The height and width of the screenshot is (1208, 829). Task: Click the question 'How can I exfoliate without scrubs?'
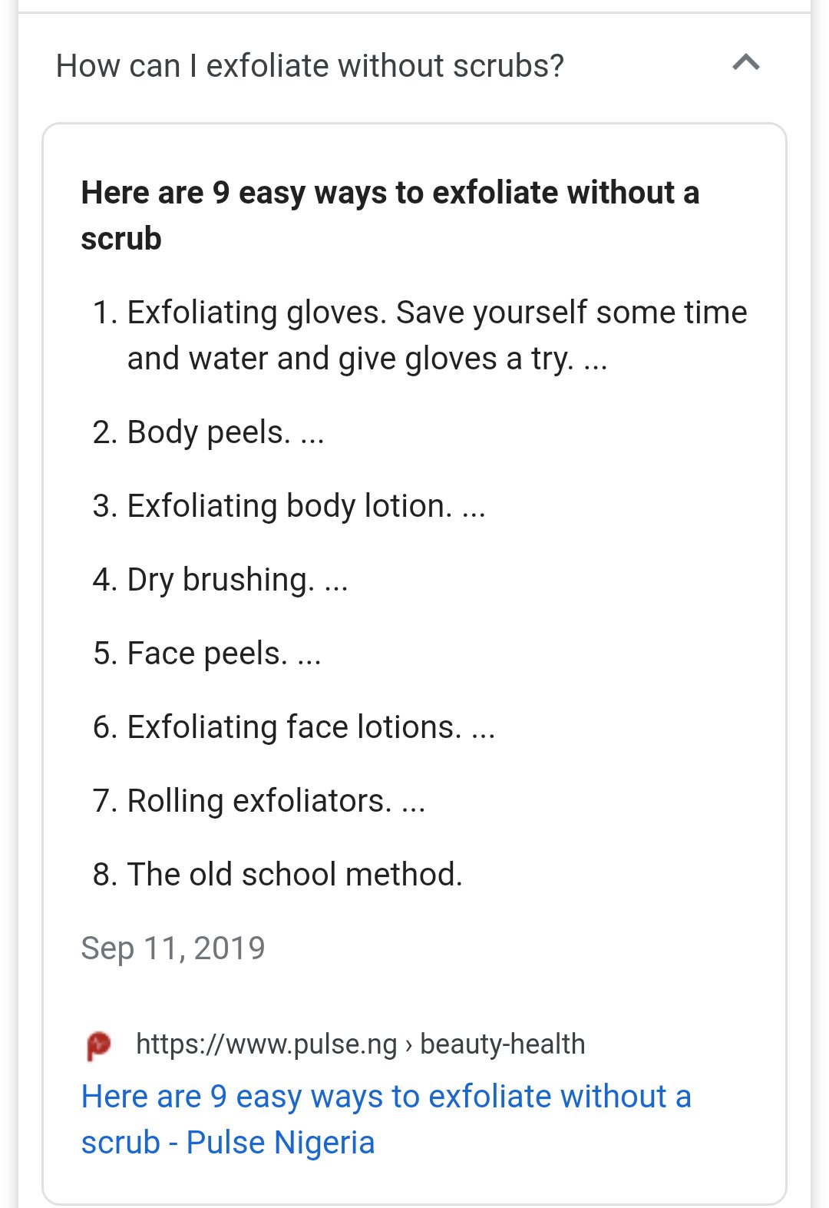[x=309, y=66]
